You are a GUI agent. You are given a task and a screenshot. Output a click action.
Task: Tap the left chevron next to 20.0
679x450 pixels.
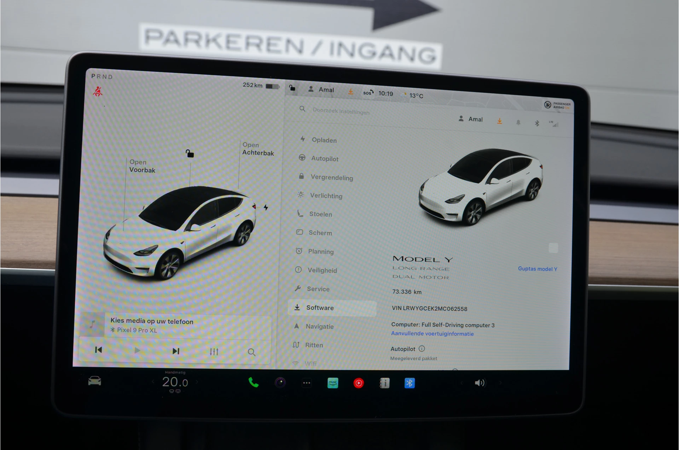click(153, 381)
